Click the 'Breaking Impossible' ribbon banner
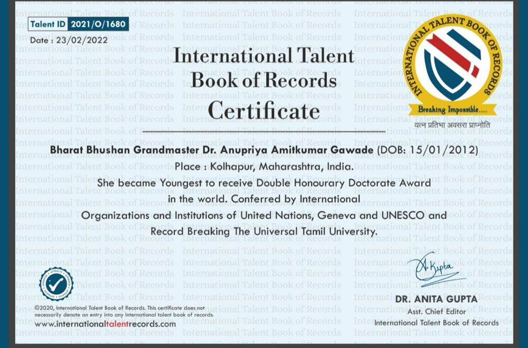 [x=452, y=110]
